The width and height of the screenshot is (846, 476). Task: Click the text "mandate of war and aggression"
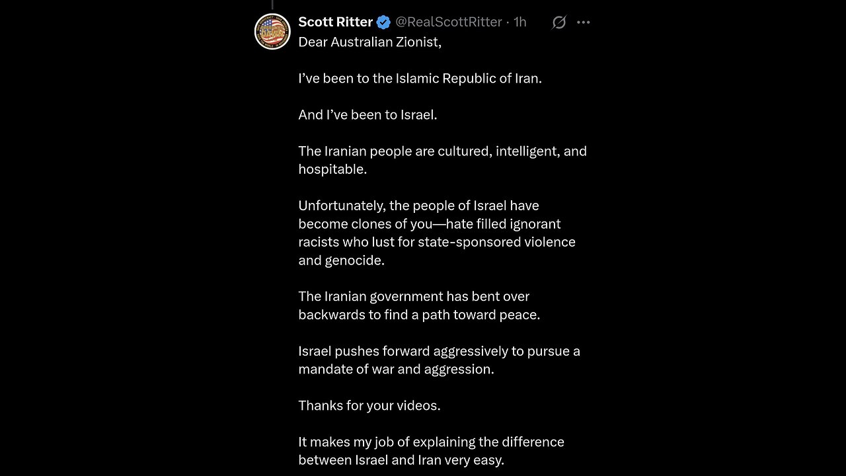coord(396,369)
